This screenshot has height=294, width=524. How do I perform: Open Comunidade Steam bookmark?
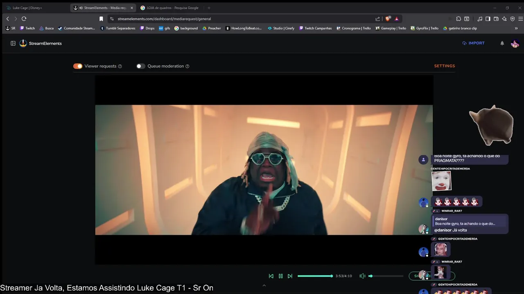point(77,28)
